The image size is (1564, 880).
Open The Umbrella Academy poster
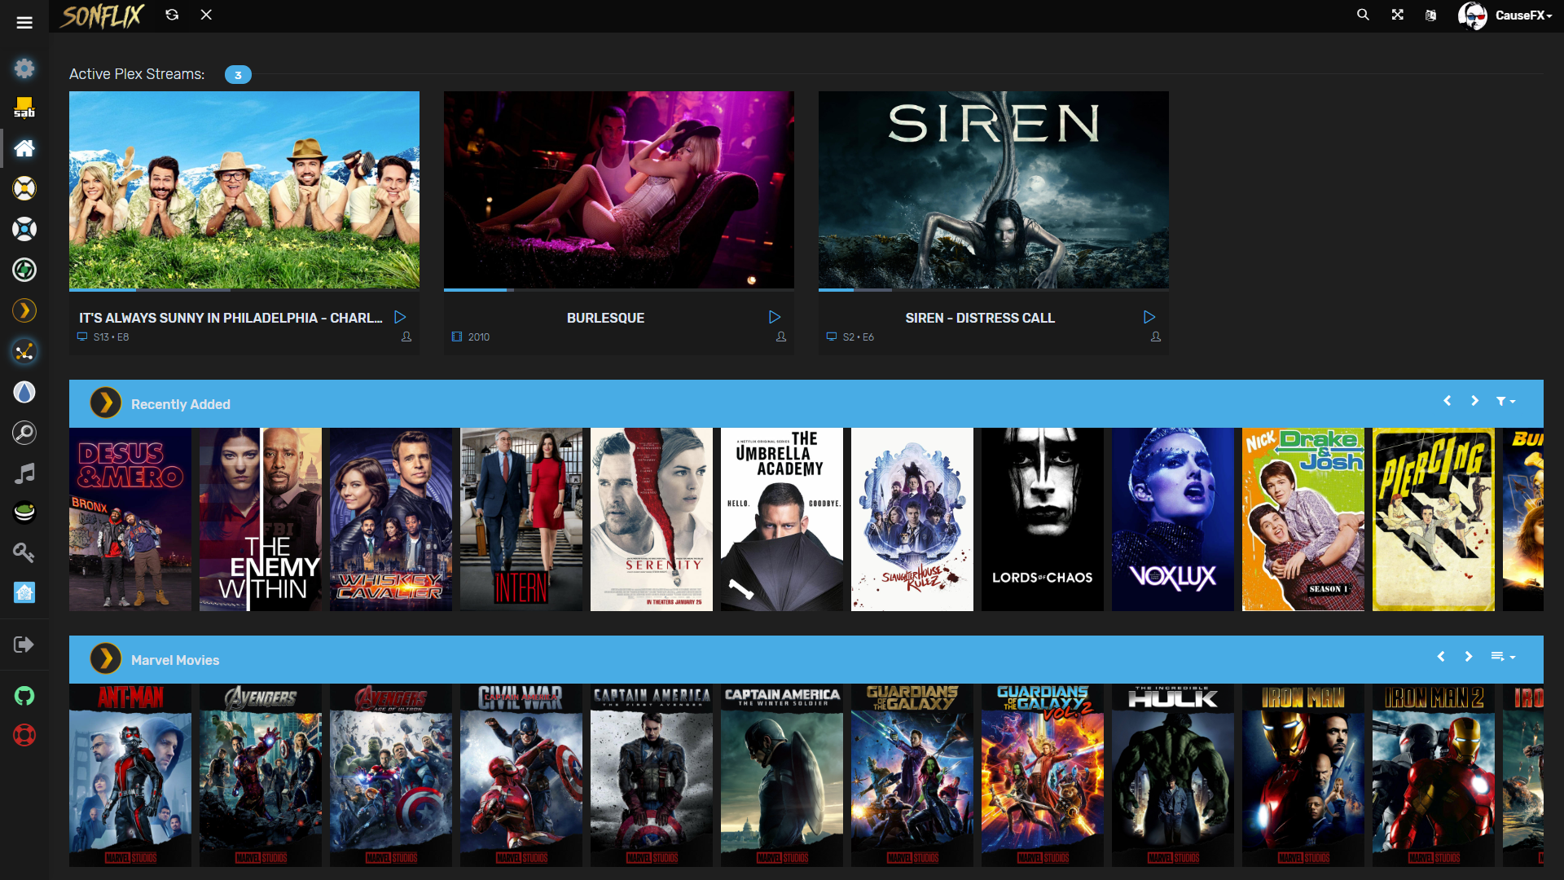(x=781, y=519)
